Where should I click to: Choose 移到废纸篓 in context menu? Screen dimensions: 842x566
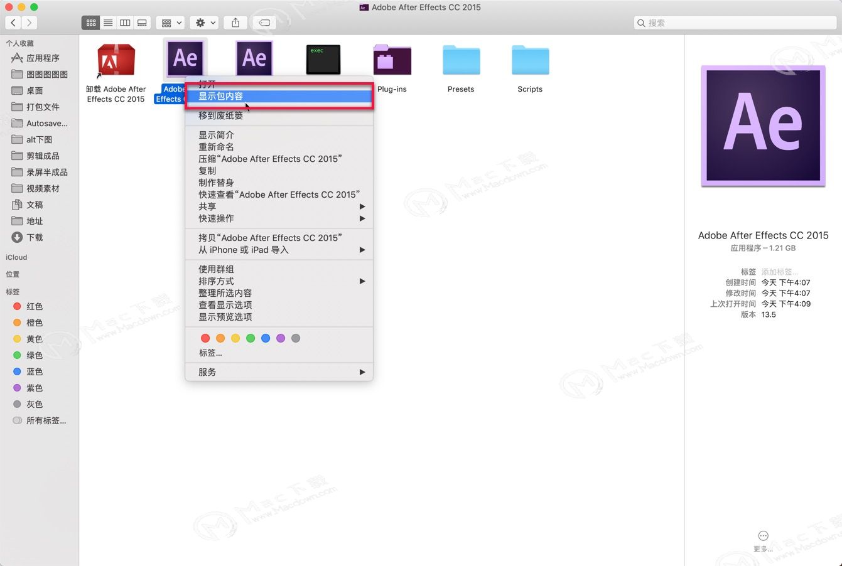(279, 115)
